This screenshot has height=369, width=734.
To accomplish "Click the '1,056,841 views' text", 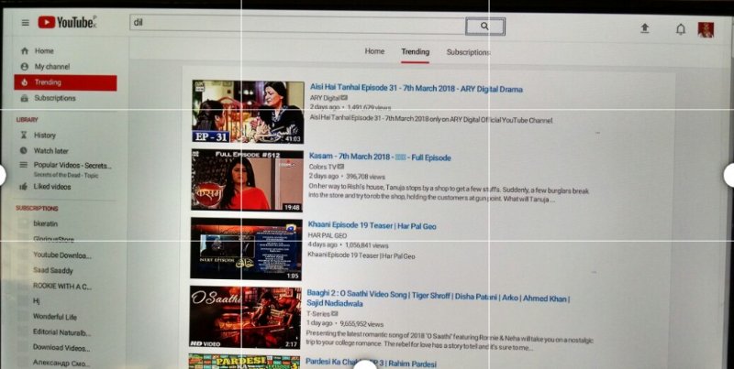I will 367,245.
